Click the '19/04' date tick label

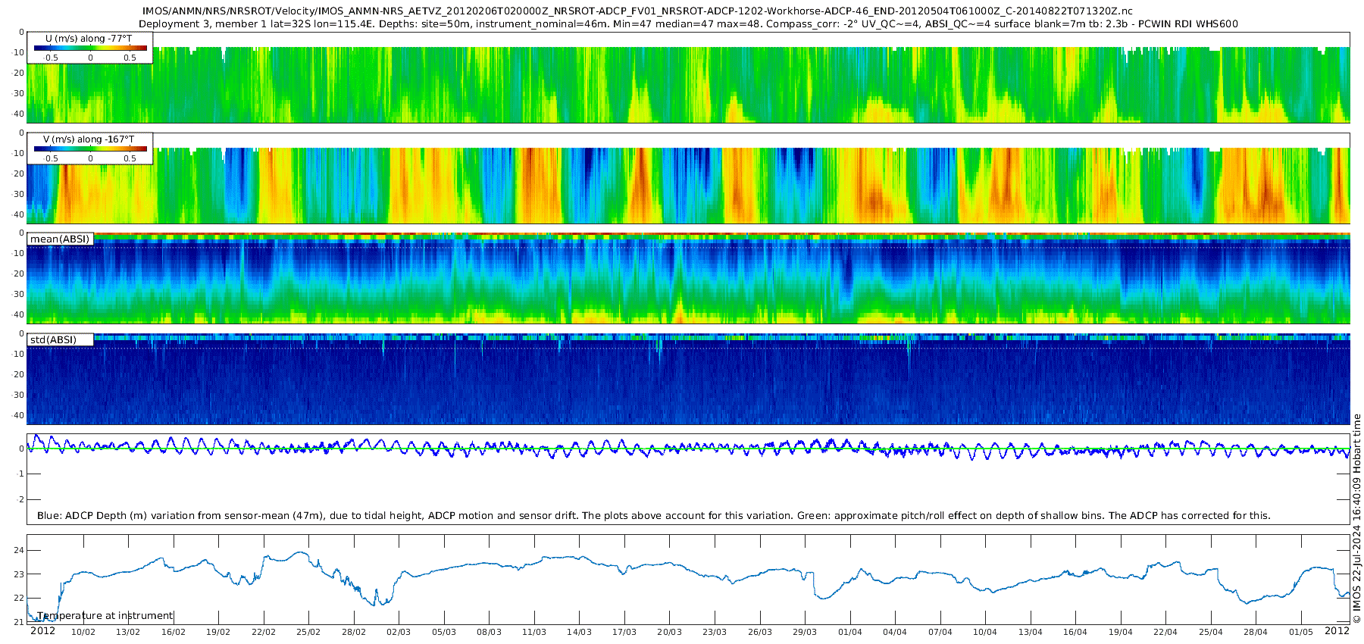(x=1121, y=632)
